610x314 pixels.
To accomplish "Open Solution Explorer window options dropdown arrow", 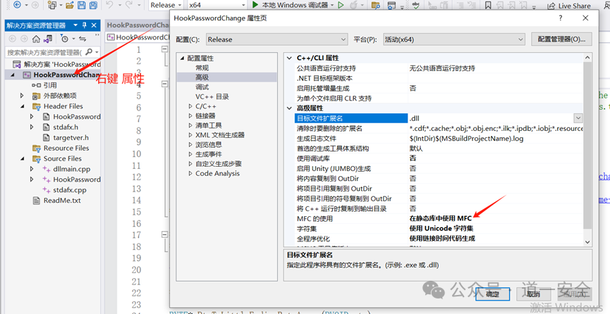I will pos(75,25).
